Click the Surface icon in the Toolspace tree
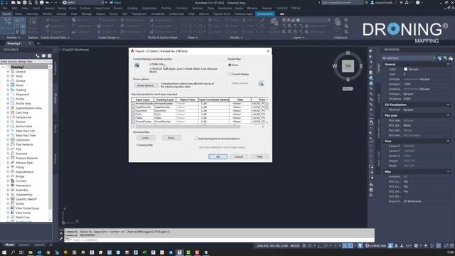 (13, 80)
